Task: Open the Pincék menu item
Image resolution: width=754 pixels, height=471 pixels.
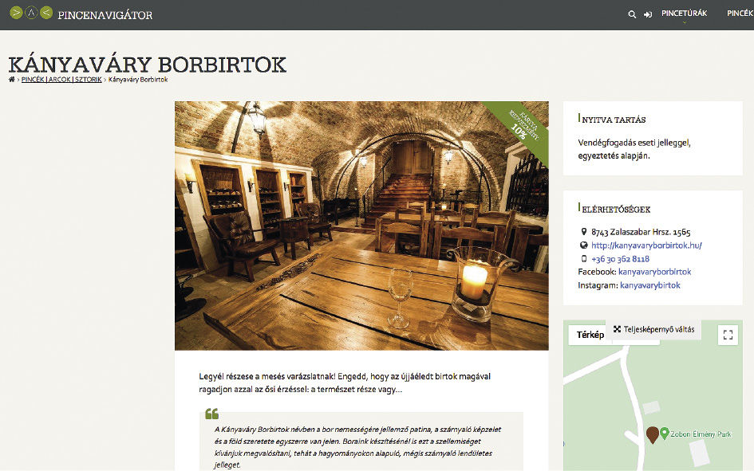Action: click(x=740, y=14)
